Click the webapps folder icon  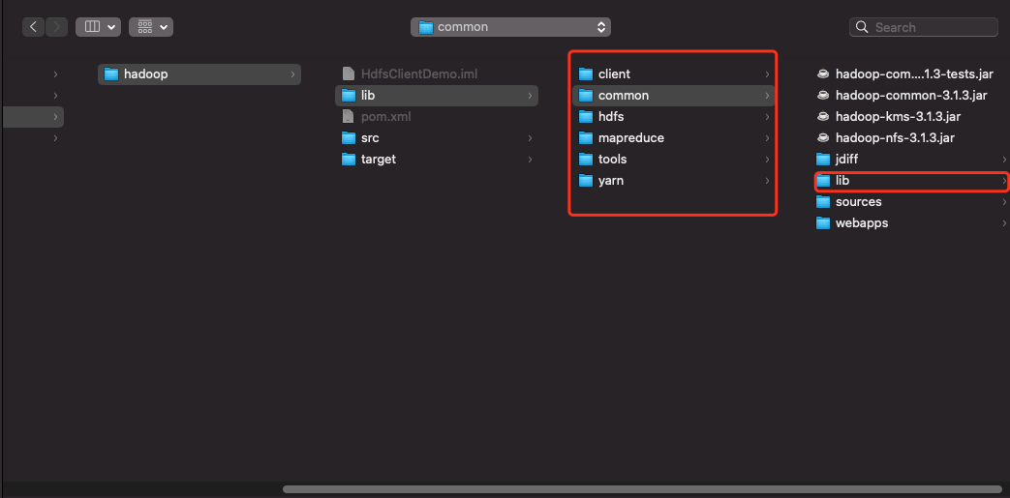(822, 222)
